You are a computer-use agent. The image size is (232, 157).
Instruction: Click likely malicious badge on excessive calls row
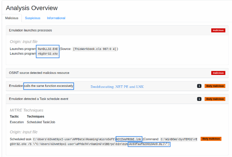tap(215, 86)
